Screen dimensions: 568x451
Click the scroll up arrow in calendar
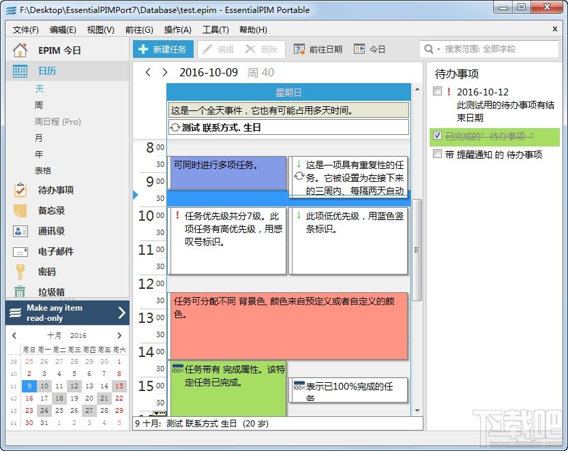(417, 89)
